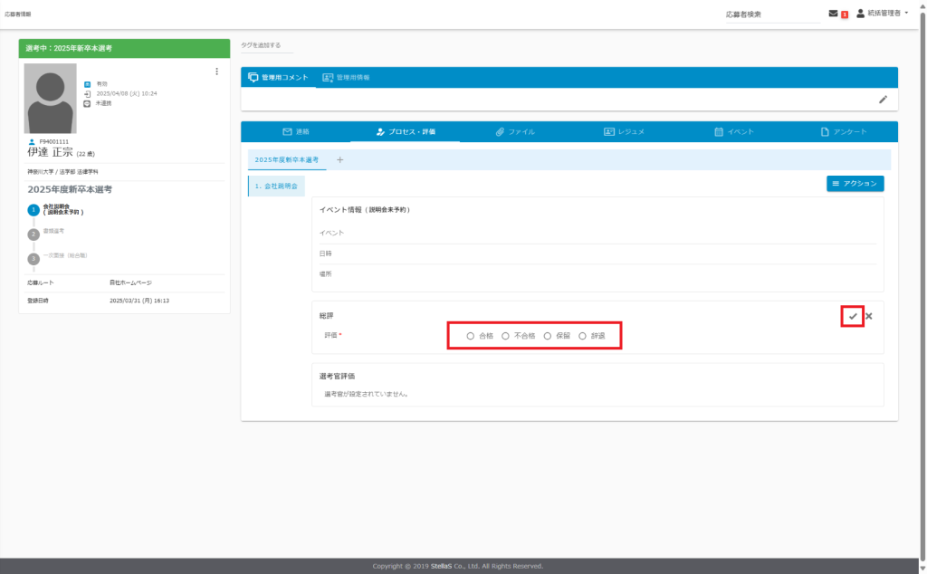Screen dimensions: 927x574
Task: Open the イベント tab
Action: (x=734, y=132)
